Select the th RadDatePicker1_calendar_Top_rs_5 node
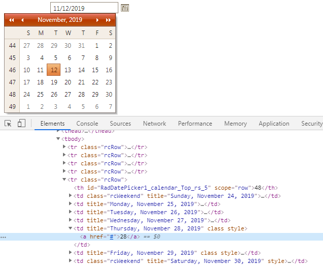The image size is (323, 266). (176, 188)
